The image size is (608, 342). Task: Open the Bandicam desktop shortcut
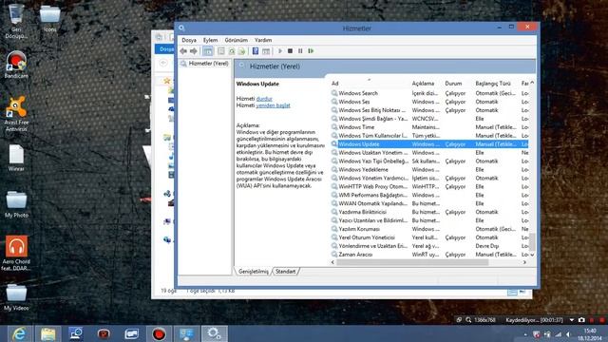16,65
